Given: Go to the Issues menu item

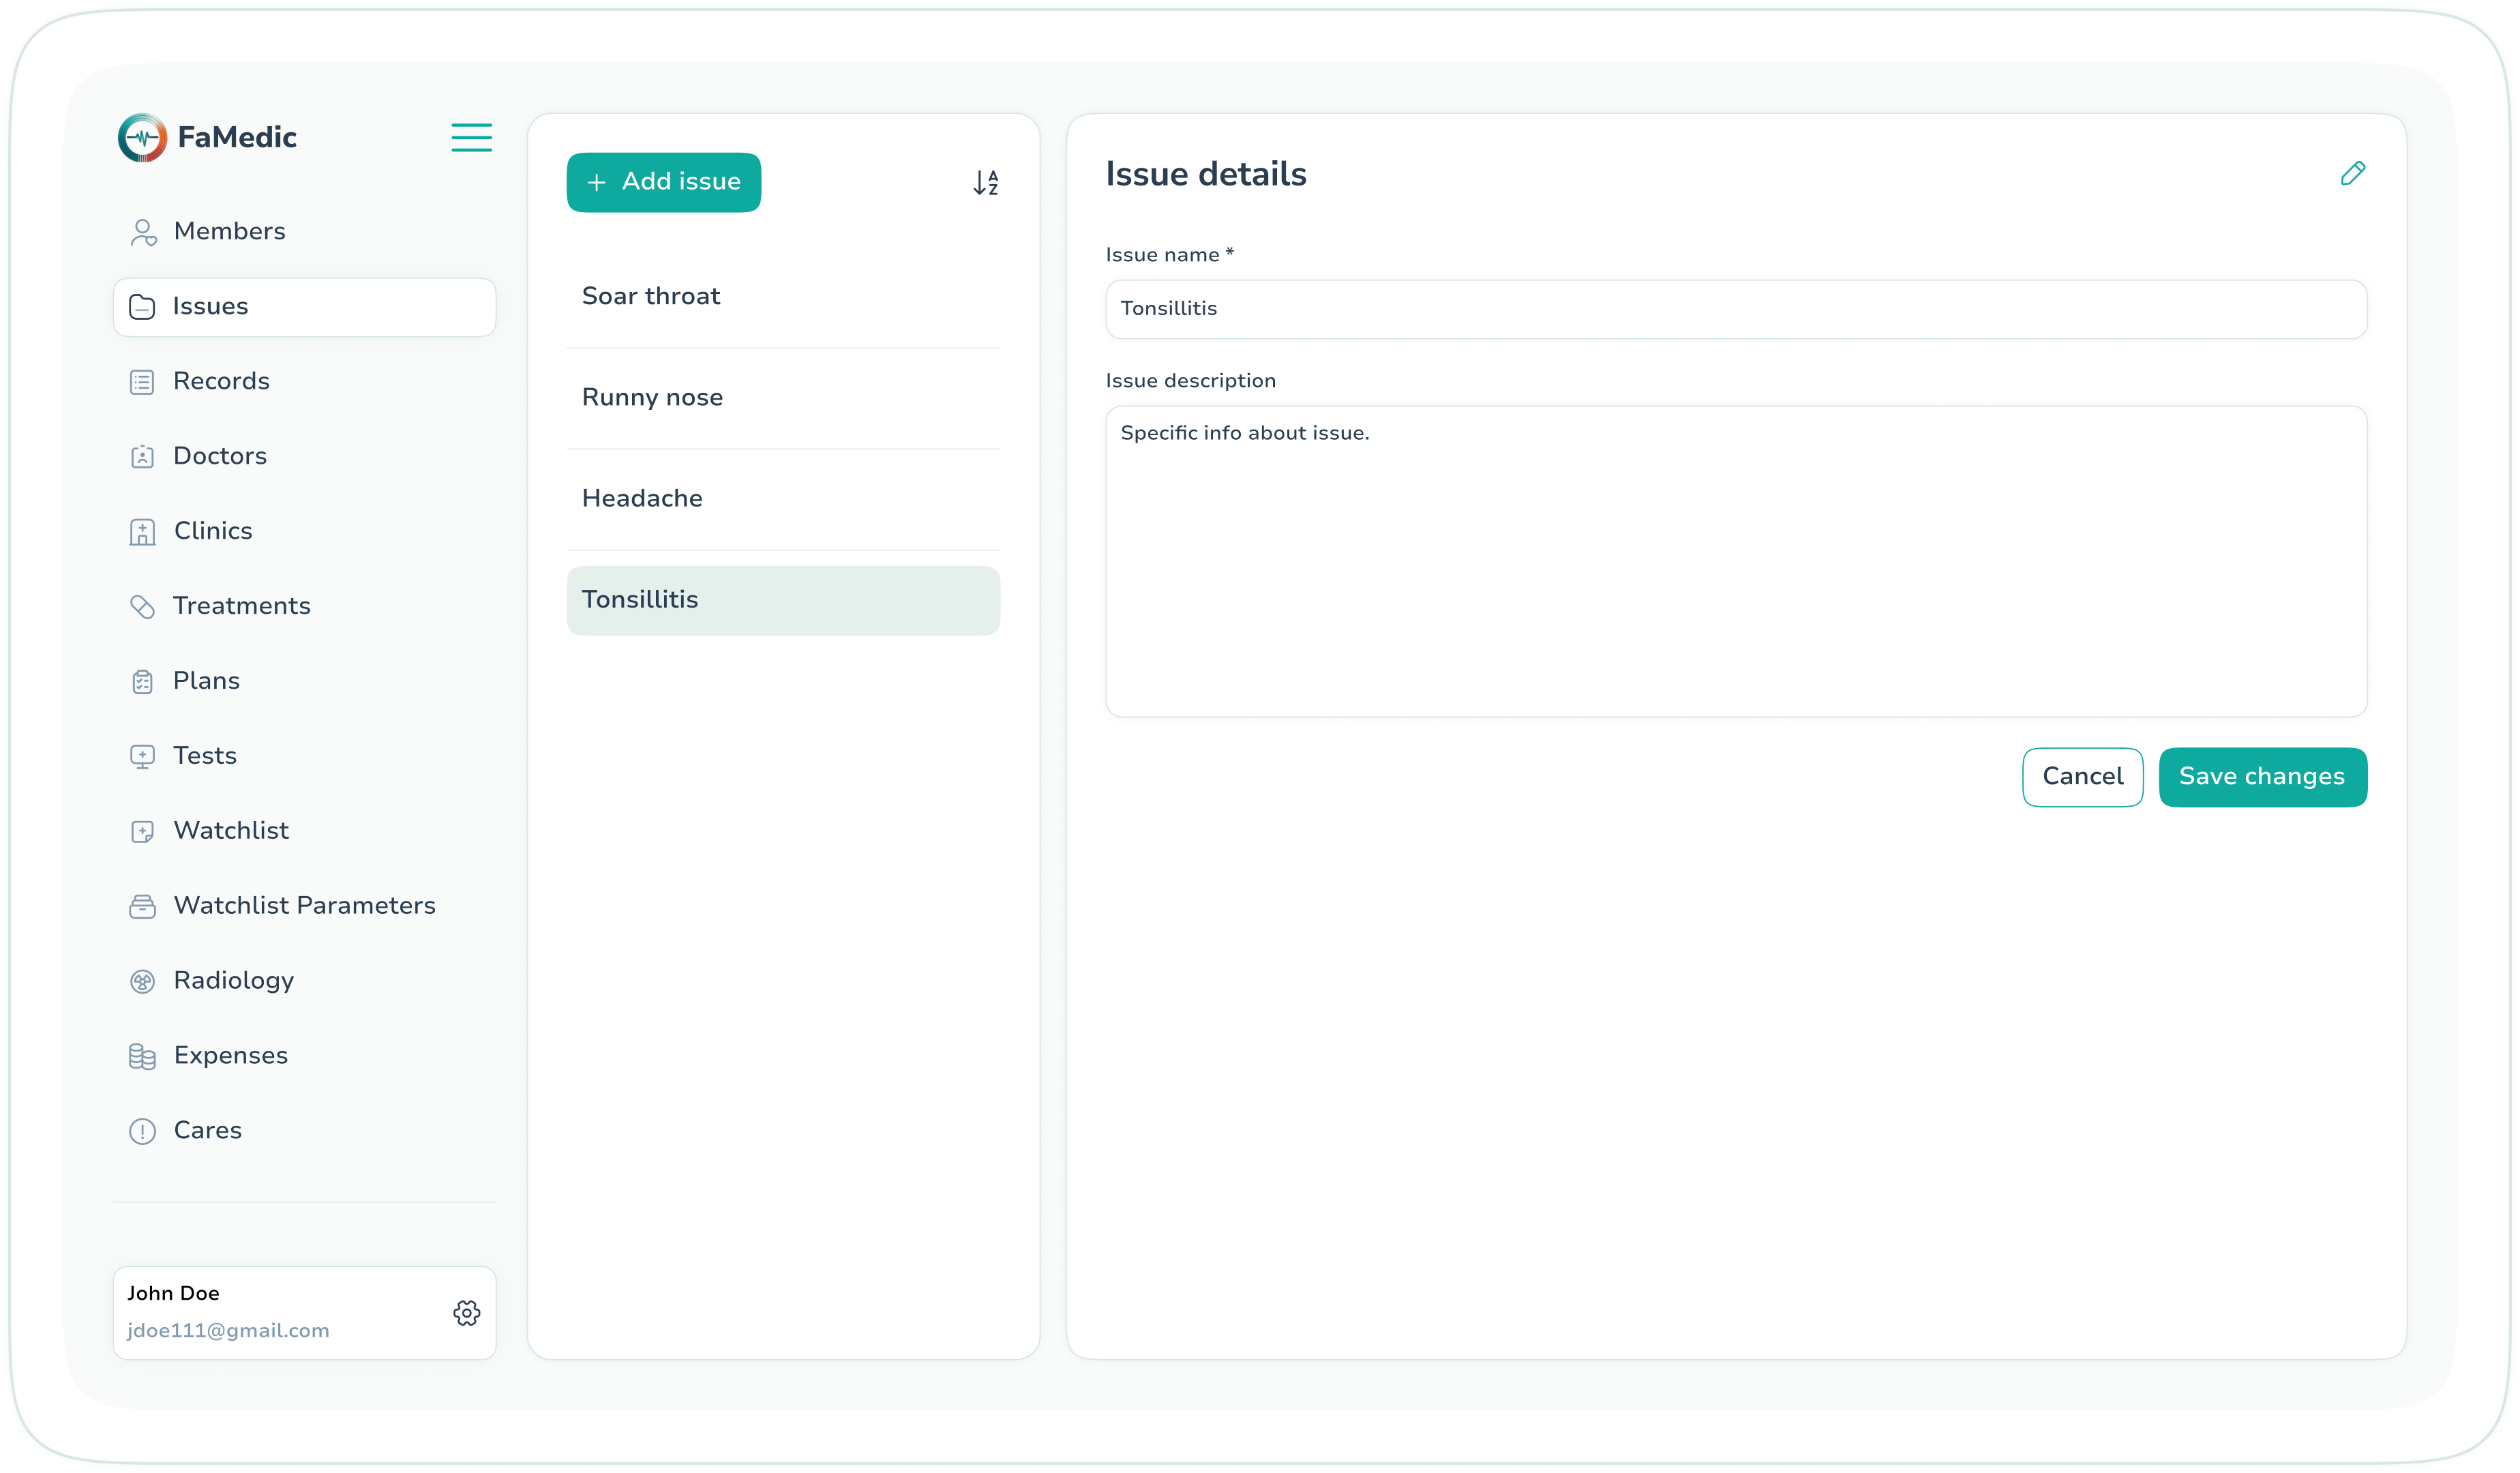Looking at the screenshot, I should click(x=304, y=307).
